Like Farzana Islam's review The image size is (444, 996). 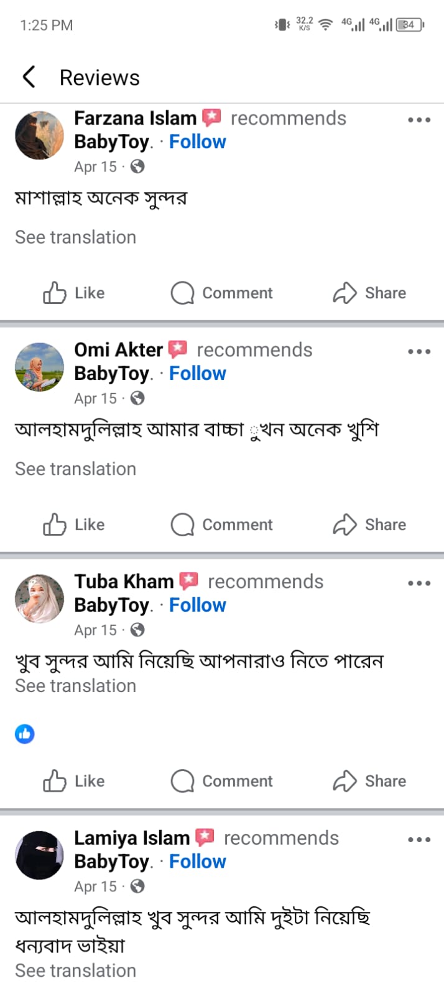point(73,293)
